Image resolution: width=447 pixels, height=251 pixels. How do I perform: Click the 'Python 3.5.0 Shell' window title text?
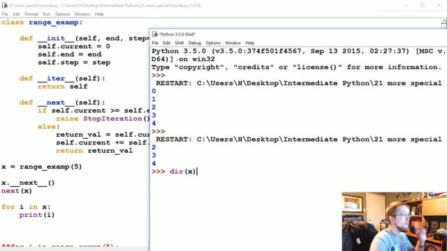coord(177,34)
